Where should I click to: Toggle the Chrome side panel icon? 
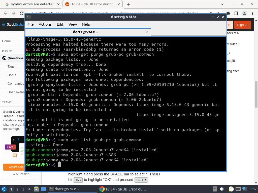pyautogui.click(x=236, y=13)
